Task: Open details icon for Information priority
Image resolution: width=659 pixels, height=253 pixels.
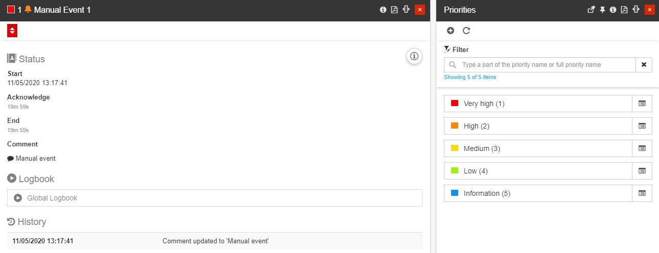Action: tap(642, 193)
